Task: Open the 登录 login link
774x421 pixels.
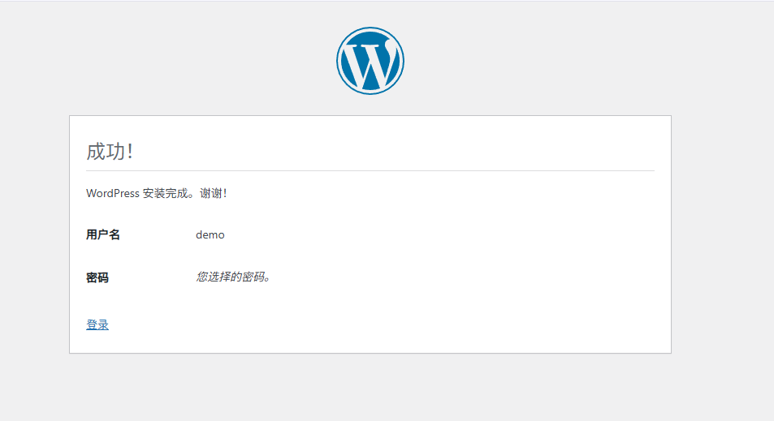Action: [x=97, y=324]
